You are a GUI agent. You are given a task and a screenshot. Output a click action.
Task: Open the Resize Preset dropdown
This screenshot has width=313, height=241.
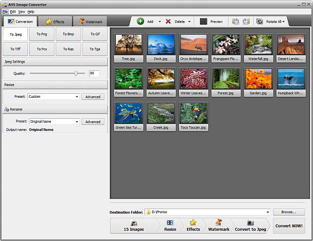(77, 97)
